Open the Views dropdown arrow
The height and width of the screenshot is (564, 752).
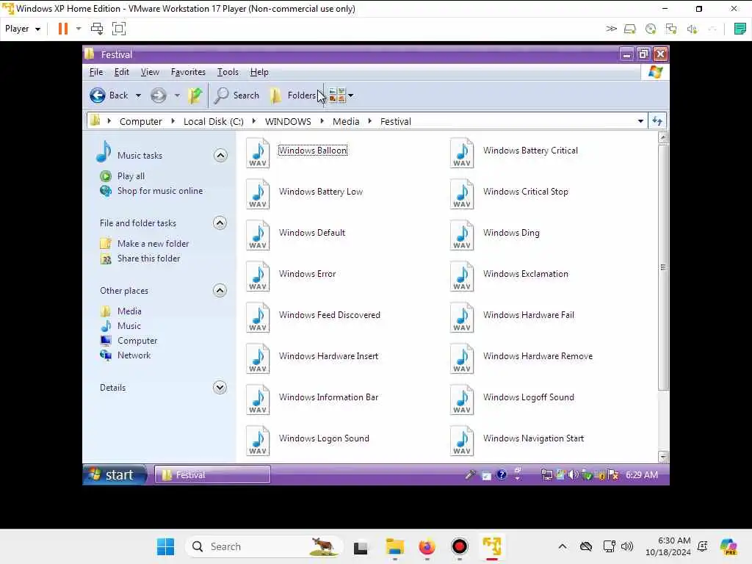tap(351, 95)
